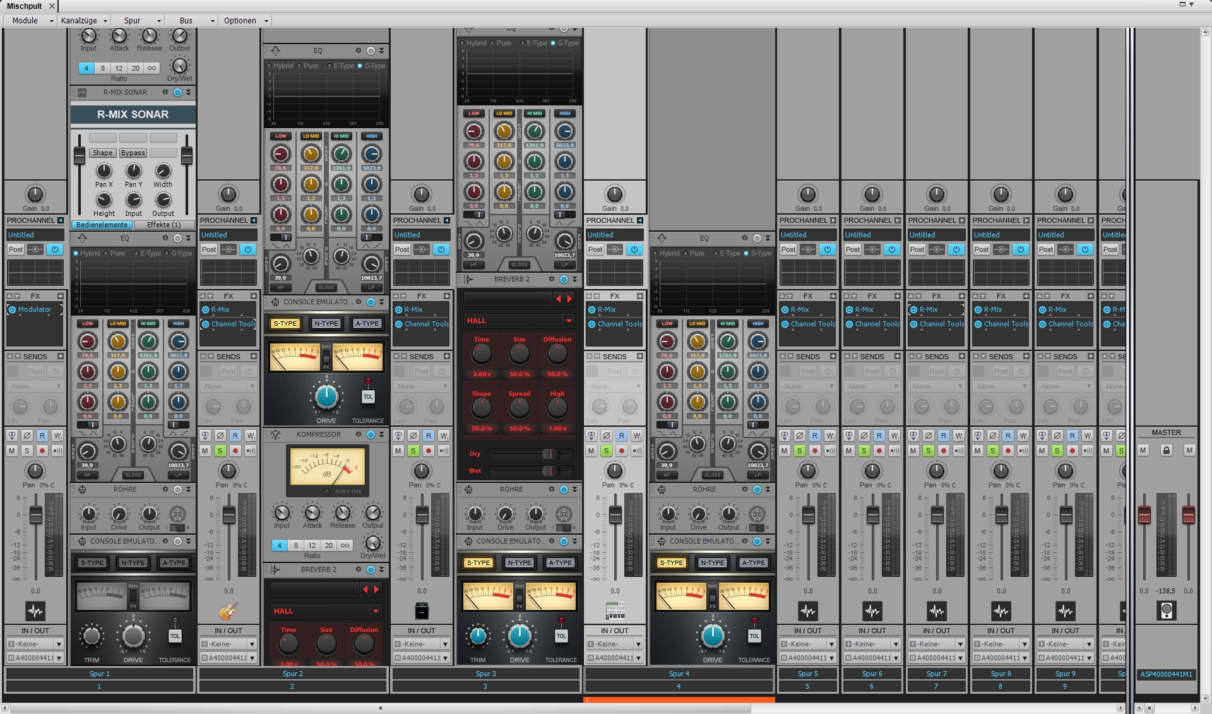The image size is (1212, 714).
Task: Click Spur 4 keyboard track icon
Action: point(615,611)
